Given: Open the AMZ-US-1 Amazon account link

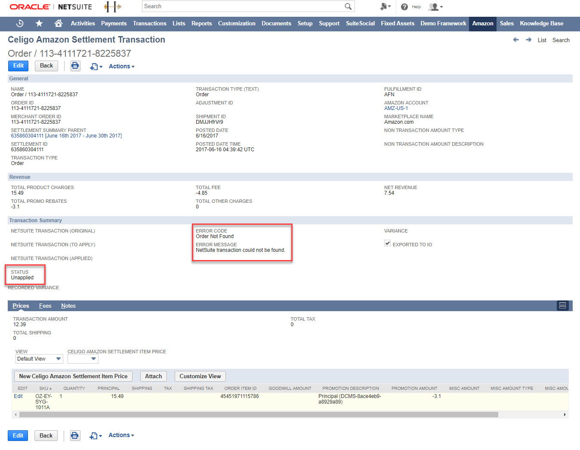Looking at the screenshot, I should click(396, 108).
